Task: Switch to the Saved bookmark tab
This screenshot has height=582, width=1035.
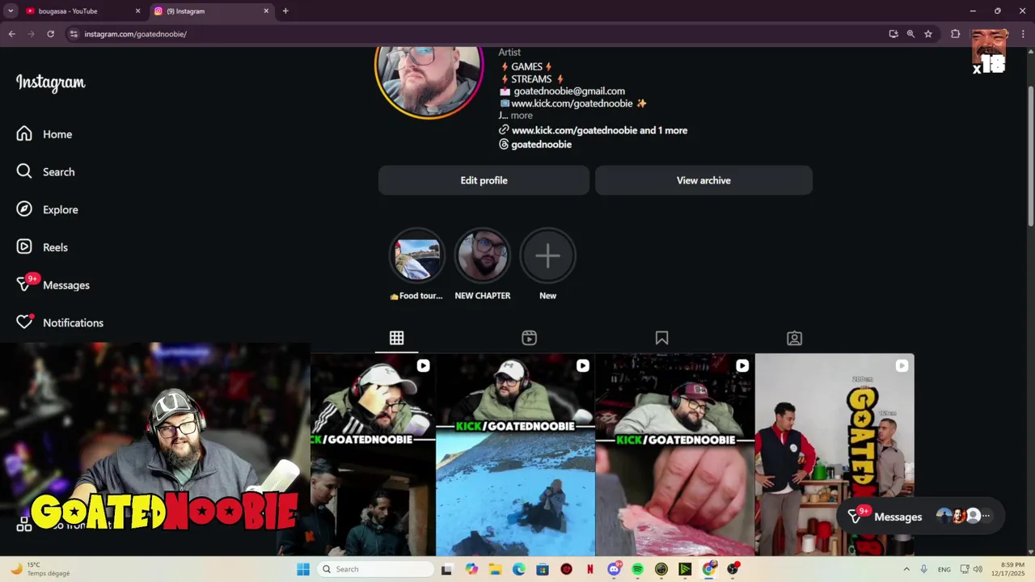Action: (661, 338)
